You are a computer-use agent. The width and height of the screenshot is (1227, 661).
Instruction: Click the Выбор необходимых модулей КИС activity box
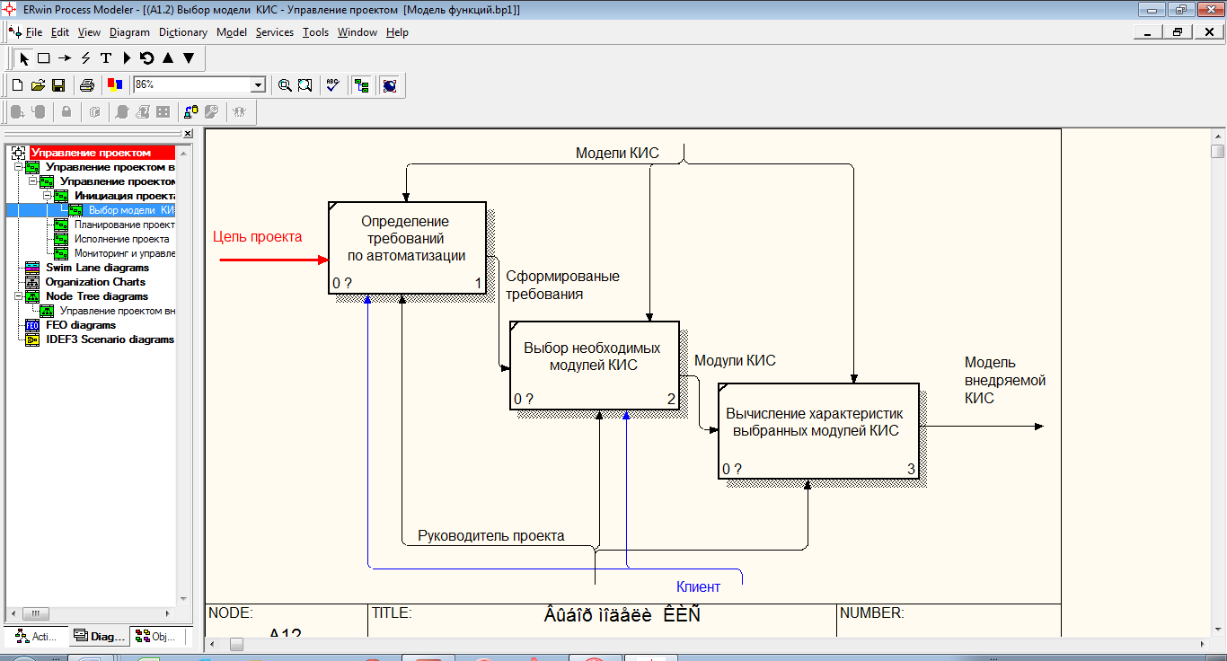pyautogui.click(x=593, y=357)
